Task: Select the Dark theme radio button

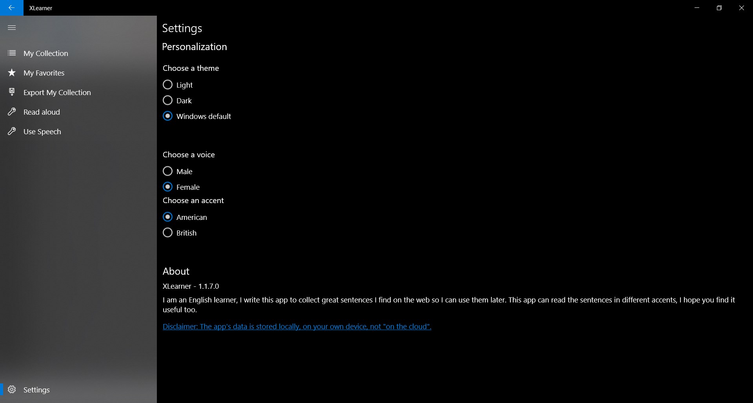Action: coord(168,101)
